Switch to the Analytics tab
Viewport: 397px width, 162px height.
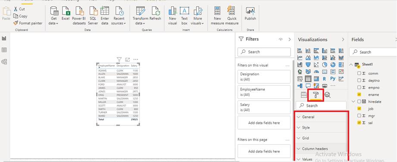pos(328,95)
